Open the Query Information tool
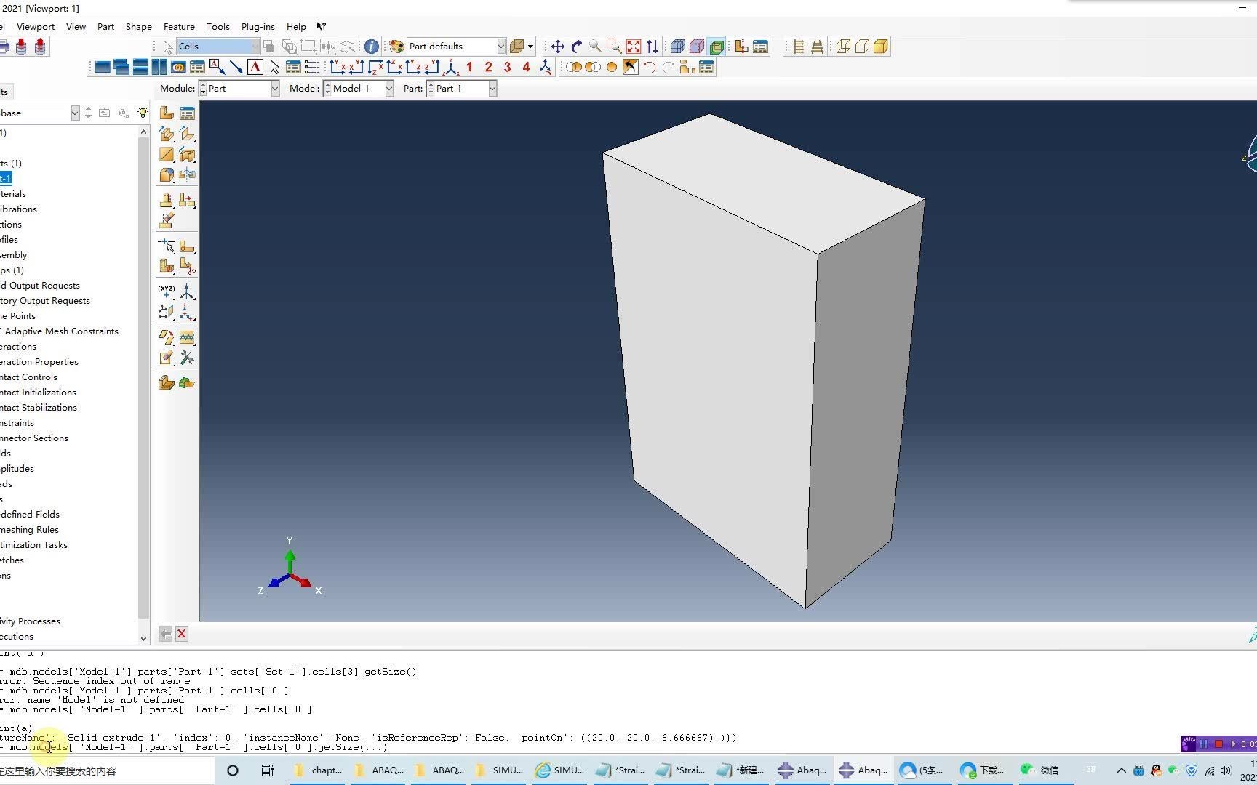This screenshot has height=785, width=1257. pos(371,47)
